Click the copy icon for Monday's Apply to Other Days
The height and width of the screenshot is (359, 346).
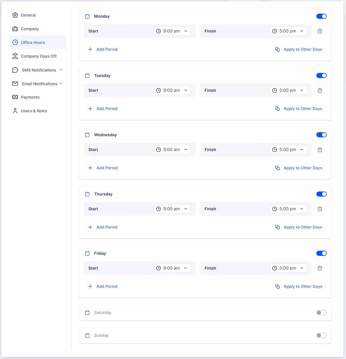(277, 49)
